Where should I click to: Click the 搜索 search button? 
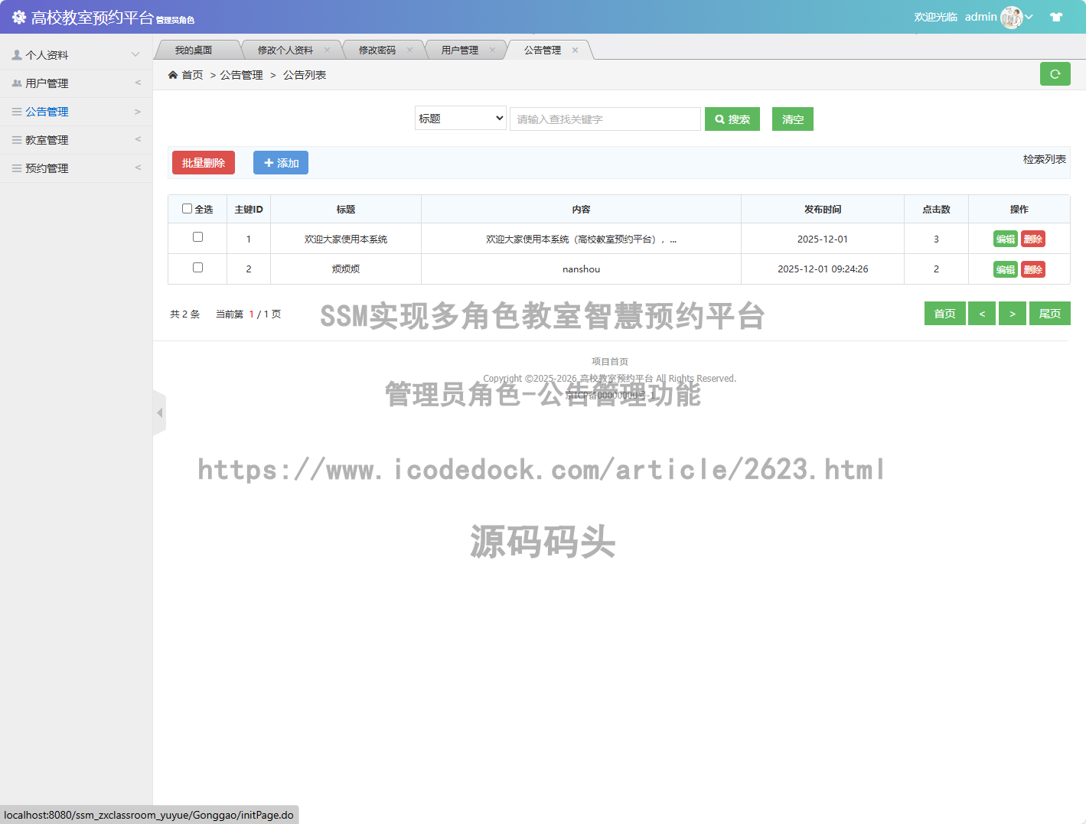[x=732, y=119]
